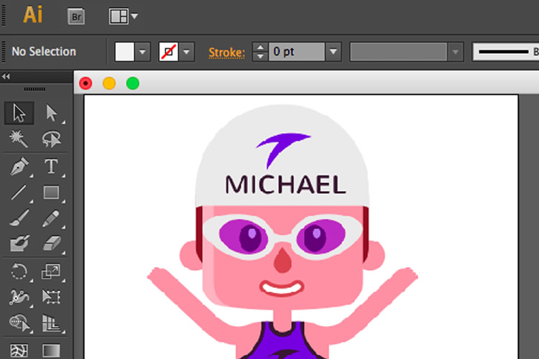This screenshot has width=539, height=359.
Task: Select the Paintbrush tool
Action: tap(19, 218)
